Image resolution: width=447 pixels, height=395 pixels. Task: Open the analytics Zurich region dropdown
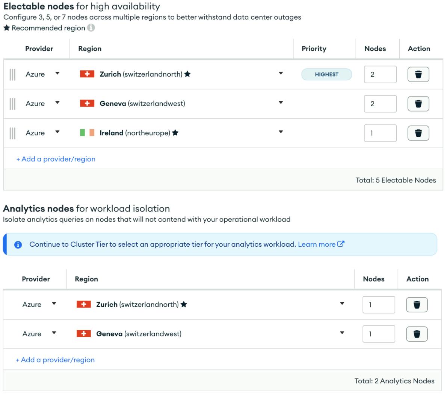point(342,305)
